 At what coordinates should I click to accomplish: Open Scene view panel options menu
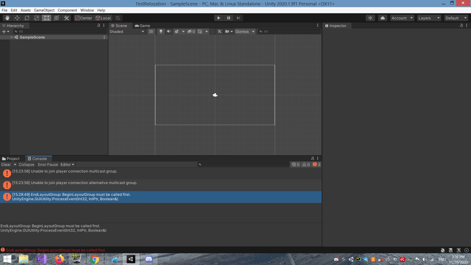tap(318, 26)
